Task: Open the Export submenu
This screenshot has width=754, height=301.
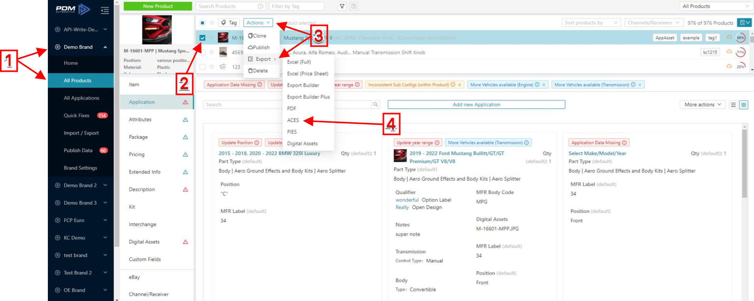Action: click(261, 59)
